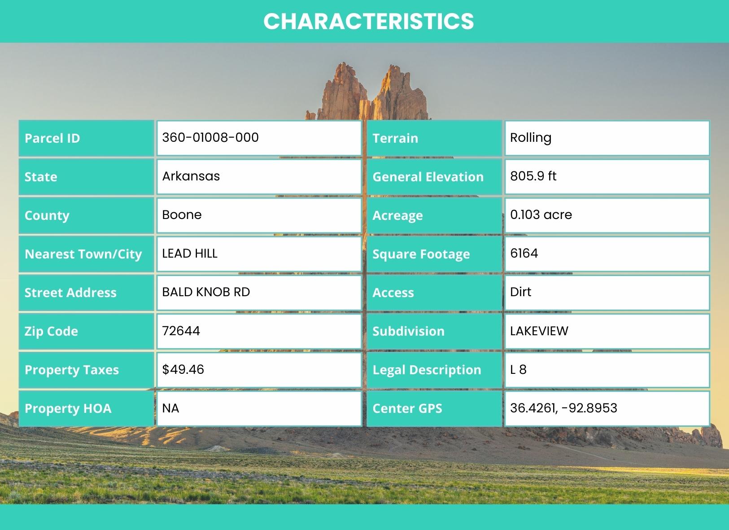This screenshot has width=729, height=530.
Task: Click the Parcel ID value 360-01008-000
Action: (210, 137)
